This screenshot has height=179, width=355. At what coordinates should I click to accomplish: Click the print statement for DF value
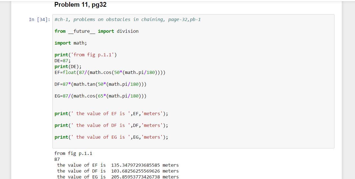(111, 125)
